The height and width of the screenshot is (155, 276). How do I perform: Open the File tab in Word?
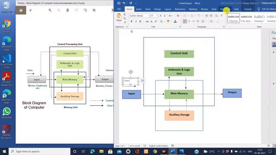pos(119,9)
